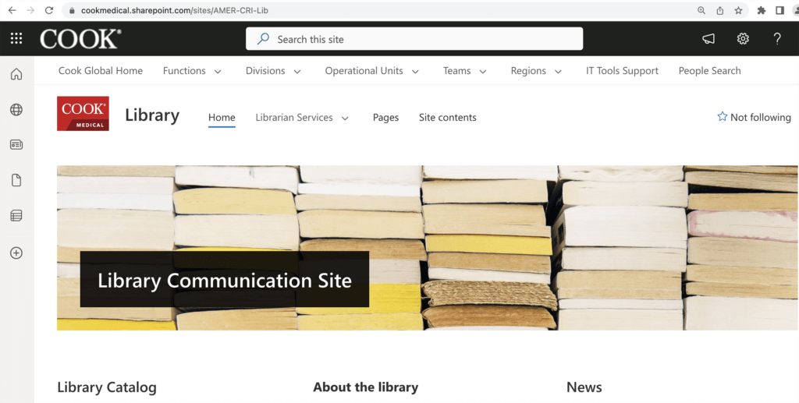This screenshot has height=403, width=799.
Task: Click the file icon in left sidebar
Action: (x=16, y=181)
